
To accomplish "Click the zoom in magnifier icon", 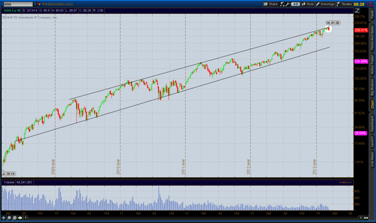I will tap(9, 218).
